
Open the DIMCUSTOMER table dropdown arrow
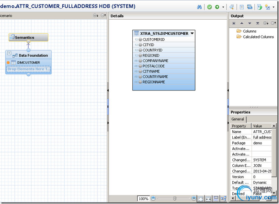192,33
